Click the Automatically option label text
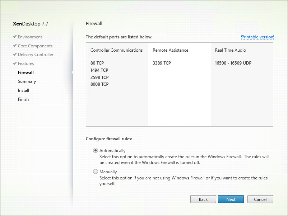 pyautogui.click(x=112, y=151)
